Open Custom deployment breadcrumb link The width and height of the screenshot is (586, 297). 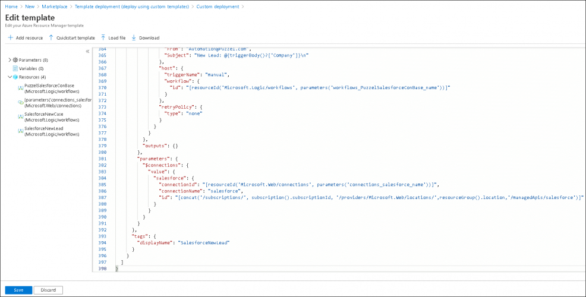coord(218,7)
